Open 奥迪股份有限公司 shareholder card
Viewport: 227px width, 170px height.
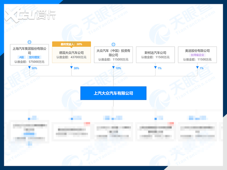197,55
